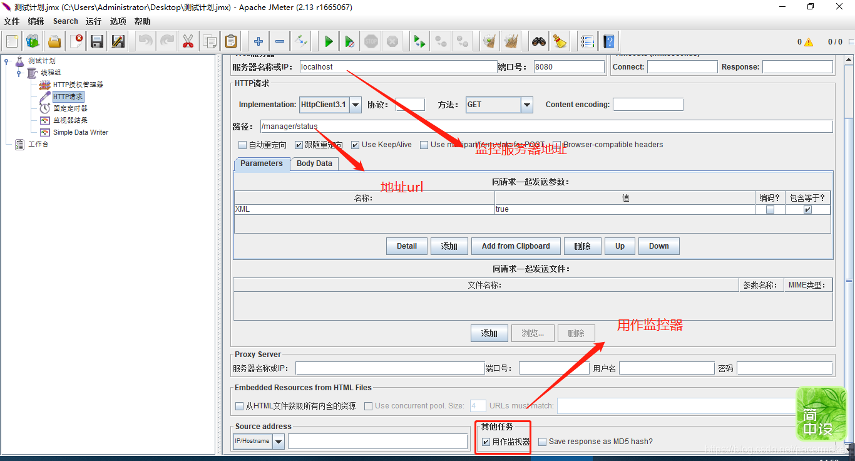Viewport: 855px width, 461px height.
Task: Click the Cut scissors icon
Action: pyautogui.click(x=188, y=42)
